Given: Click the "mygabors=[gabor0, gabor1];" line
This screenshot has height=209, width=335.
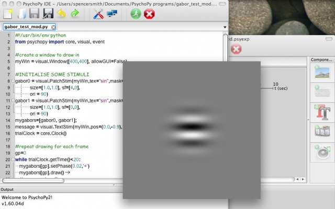Looking at the screenshot, I should pos(46,120).
